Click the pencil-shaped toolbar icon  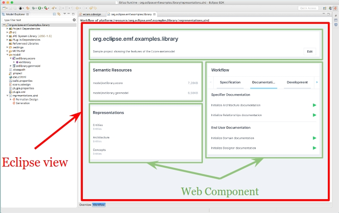53,8
